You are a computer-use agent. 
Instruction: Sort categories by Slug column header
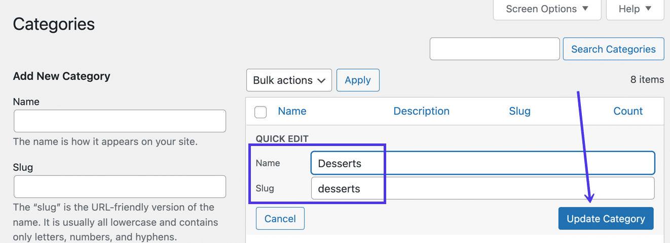pyautogui.click(x=519, y=111)
